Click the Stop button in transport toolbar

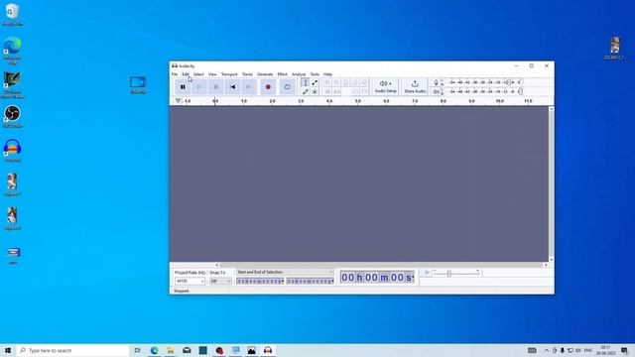(x=216, y=87)
